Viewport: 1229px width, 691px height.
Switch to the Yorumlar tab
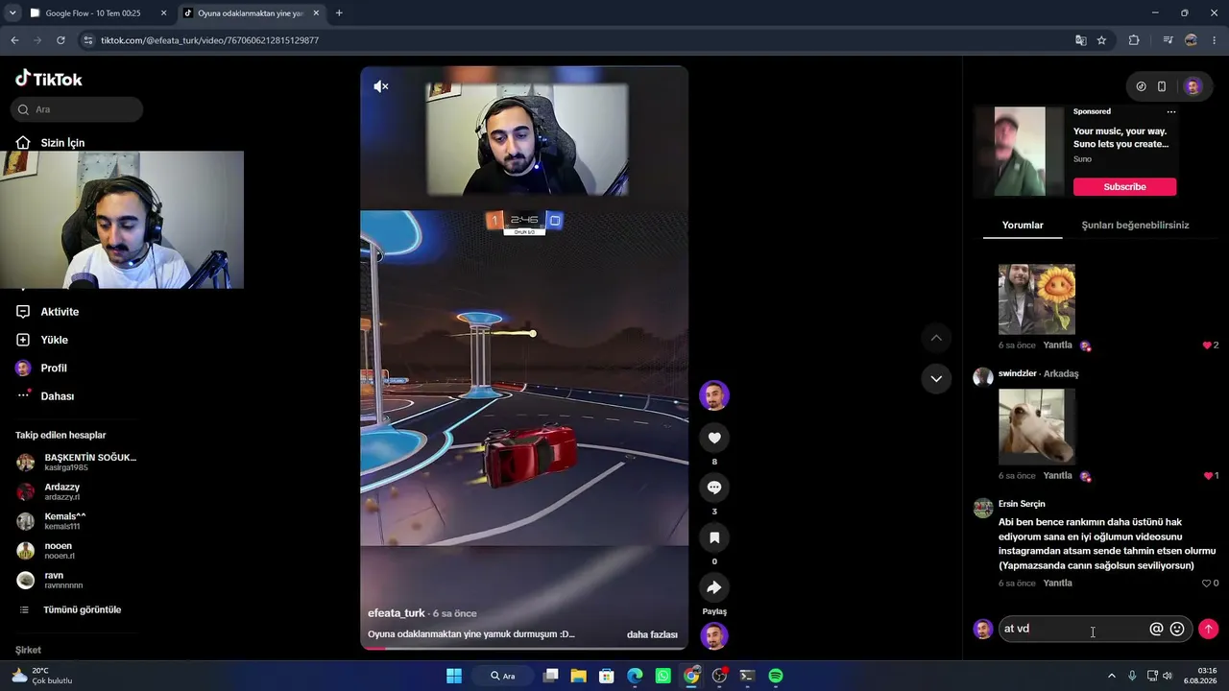click(1023, 226)
